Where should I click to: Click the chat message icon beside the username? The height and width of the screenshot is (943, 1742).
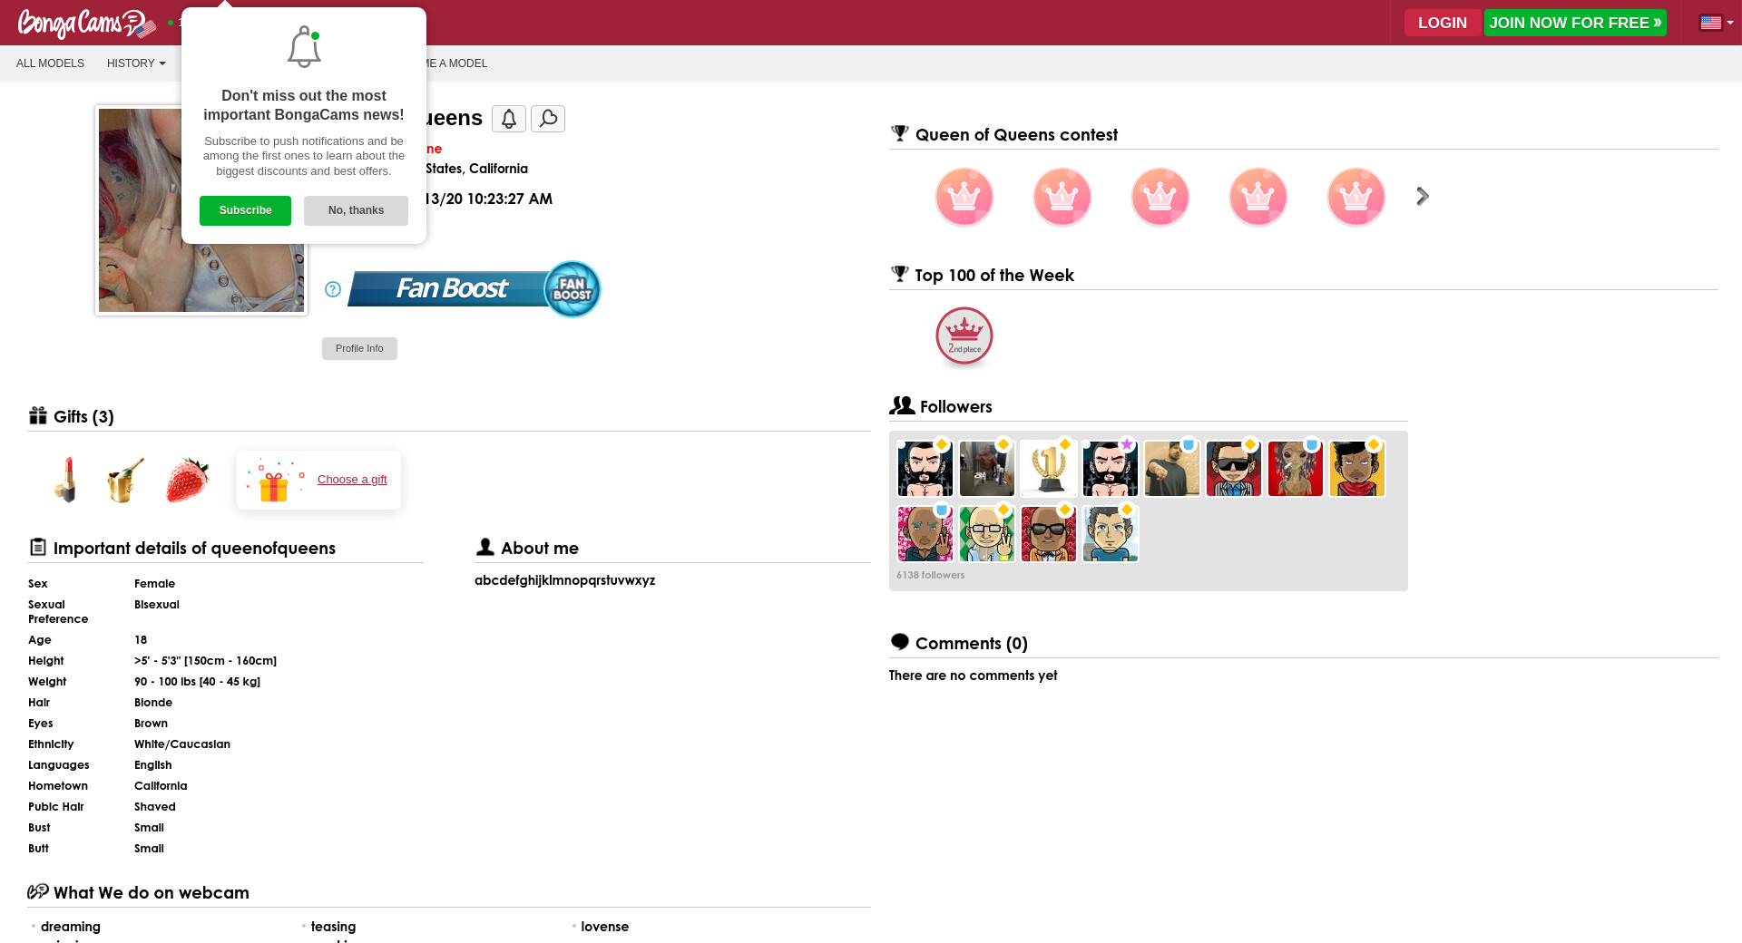548,119
